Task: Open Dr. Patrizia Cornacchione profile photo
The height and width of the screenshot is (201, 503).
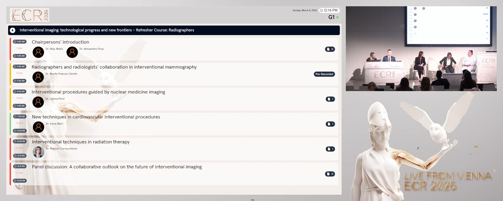Action: click(39, 152)
